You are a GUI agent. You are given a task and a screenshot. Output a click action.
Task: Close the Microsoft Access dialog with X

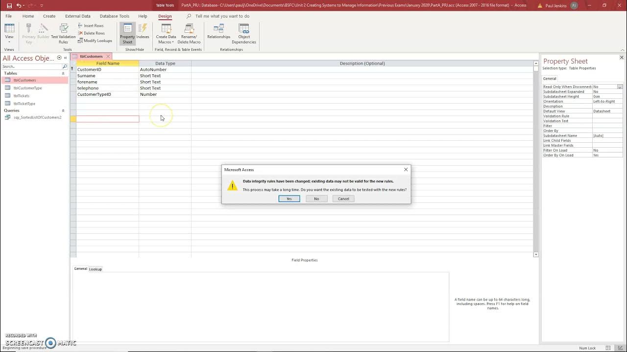(406, 170)
